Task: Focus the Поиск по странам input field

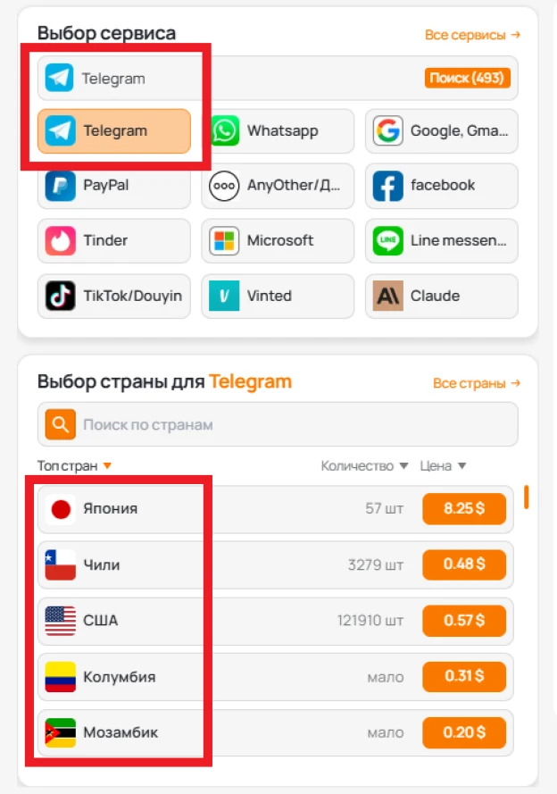Action: pyautogui.click(x=278, y=424)
